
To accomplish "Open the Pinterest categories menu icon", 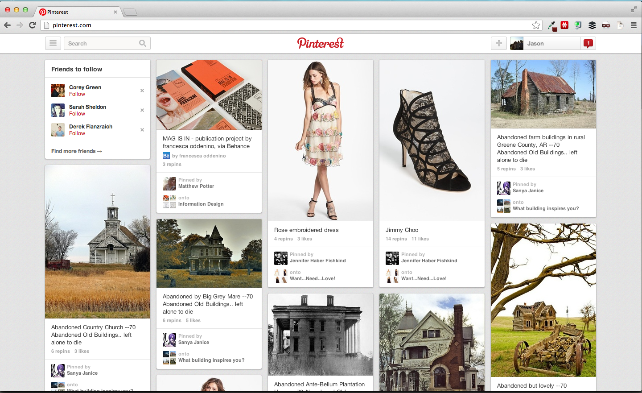I will click(53, 43).
